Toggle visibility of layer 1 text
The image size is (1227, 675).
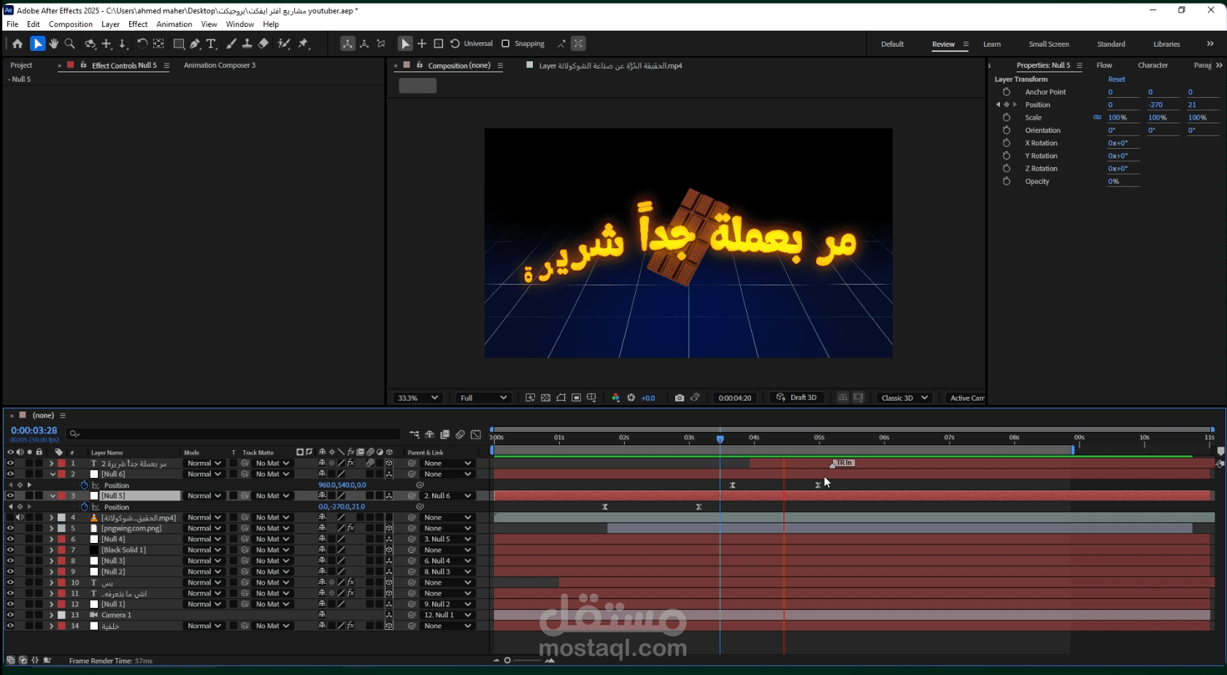[10, 463]
